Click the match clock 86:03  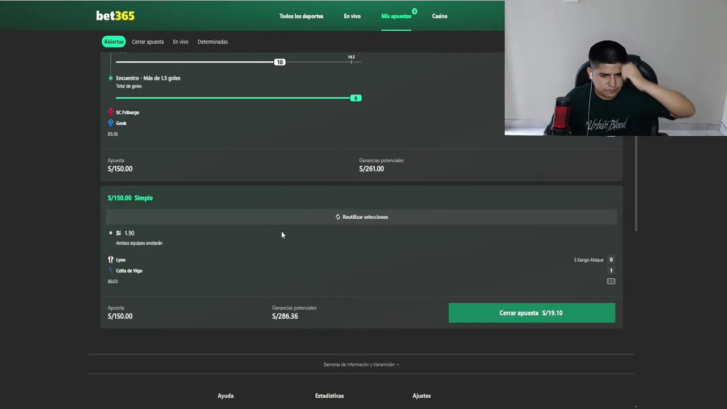click(x=112, y=281)
